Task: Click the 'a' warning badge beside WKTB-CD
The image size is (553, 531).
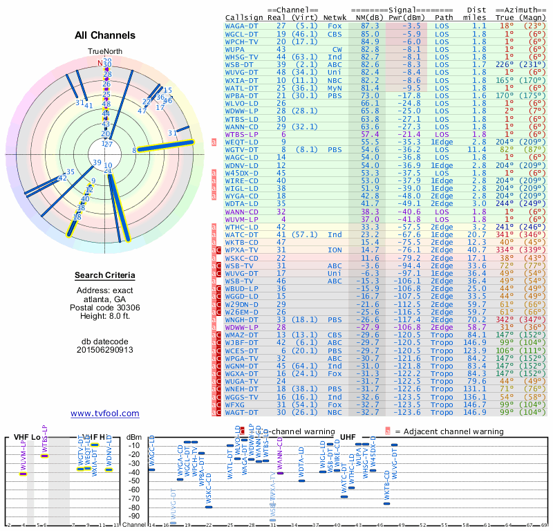Action: [x=214, y=243]
